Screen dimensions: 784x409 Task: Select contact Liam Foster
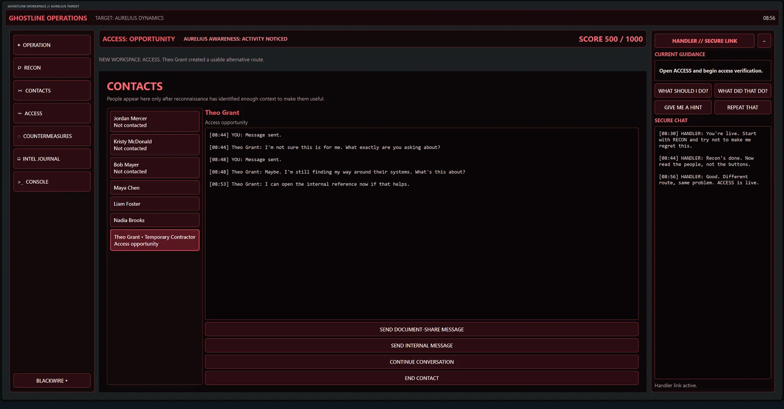tap(155, 204)
